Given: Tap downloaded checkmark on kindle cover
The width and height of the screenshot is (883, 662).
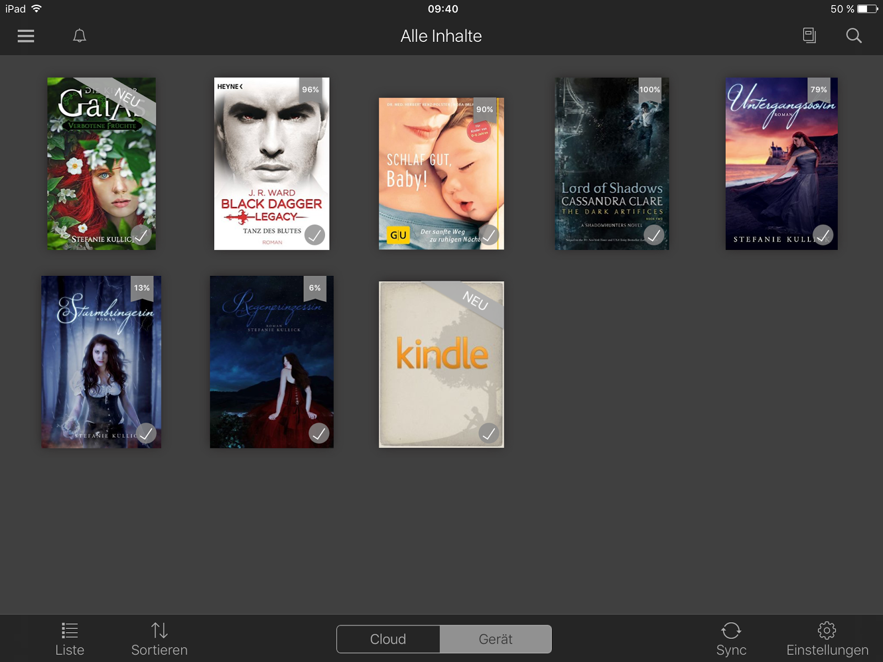Looking at the screenshot, I should (489, 434).
